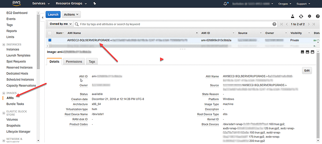Open AMIs in sidebar
This screenshot has width=322, height=144.
tap(10, 98)
